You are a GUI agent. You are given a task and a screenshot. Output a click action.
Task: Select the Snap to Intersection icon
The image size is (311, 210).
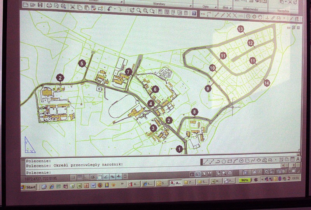click(229, 15)
